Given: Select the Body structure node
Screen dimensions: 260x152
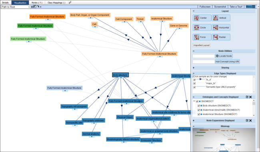Looking at the screenshot, I should click(120, 75).
